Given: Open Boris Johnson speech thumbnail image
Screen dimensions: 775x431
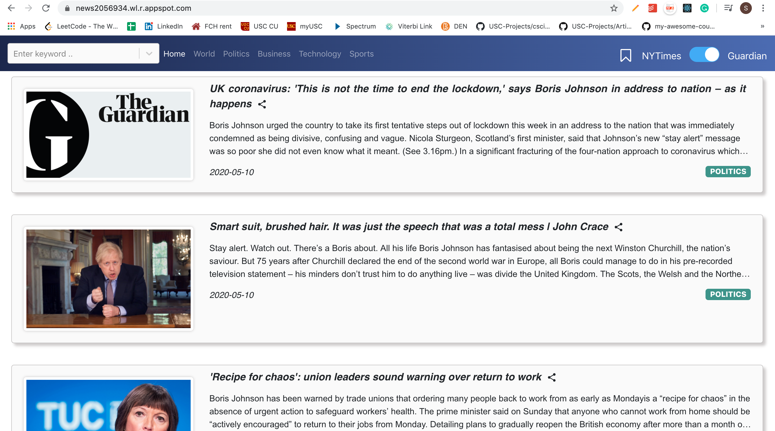Looking at the screenshot, I should tap(108, 279).
